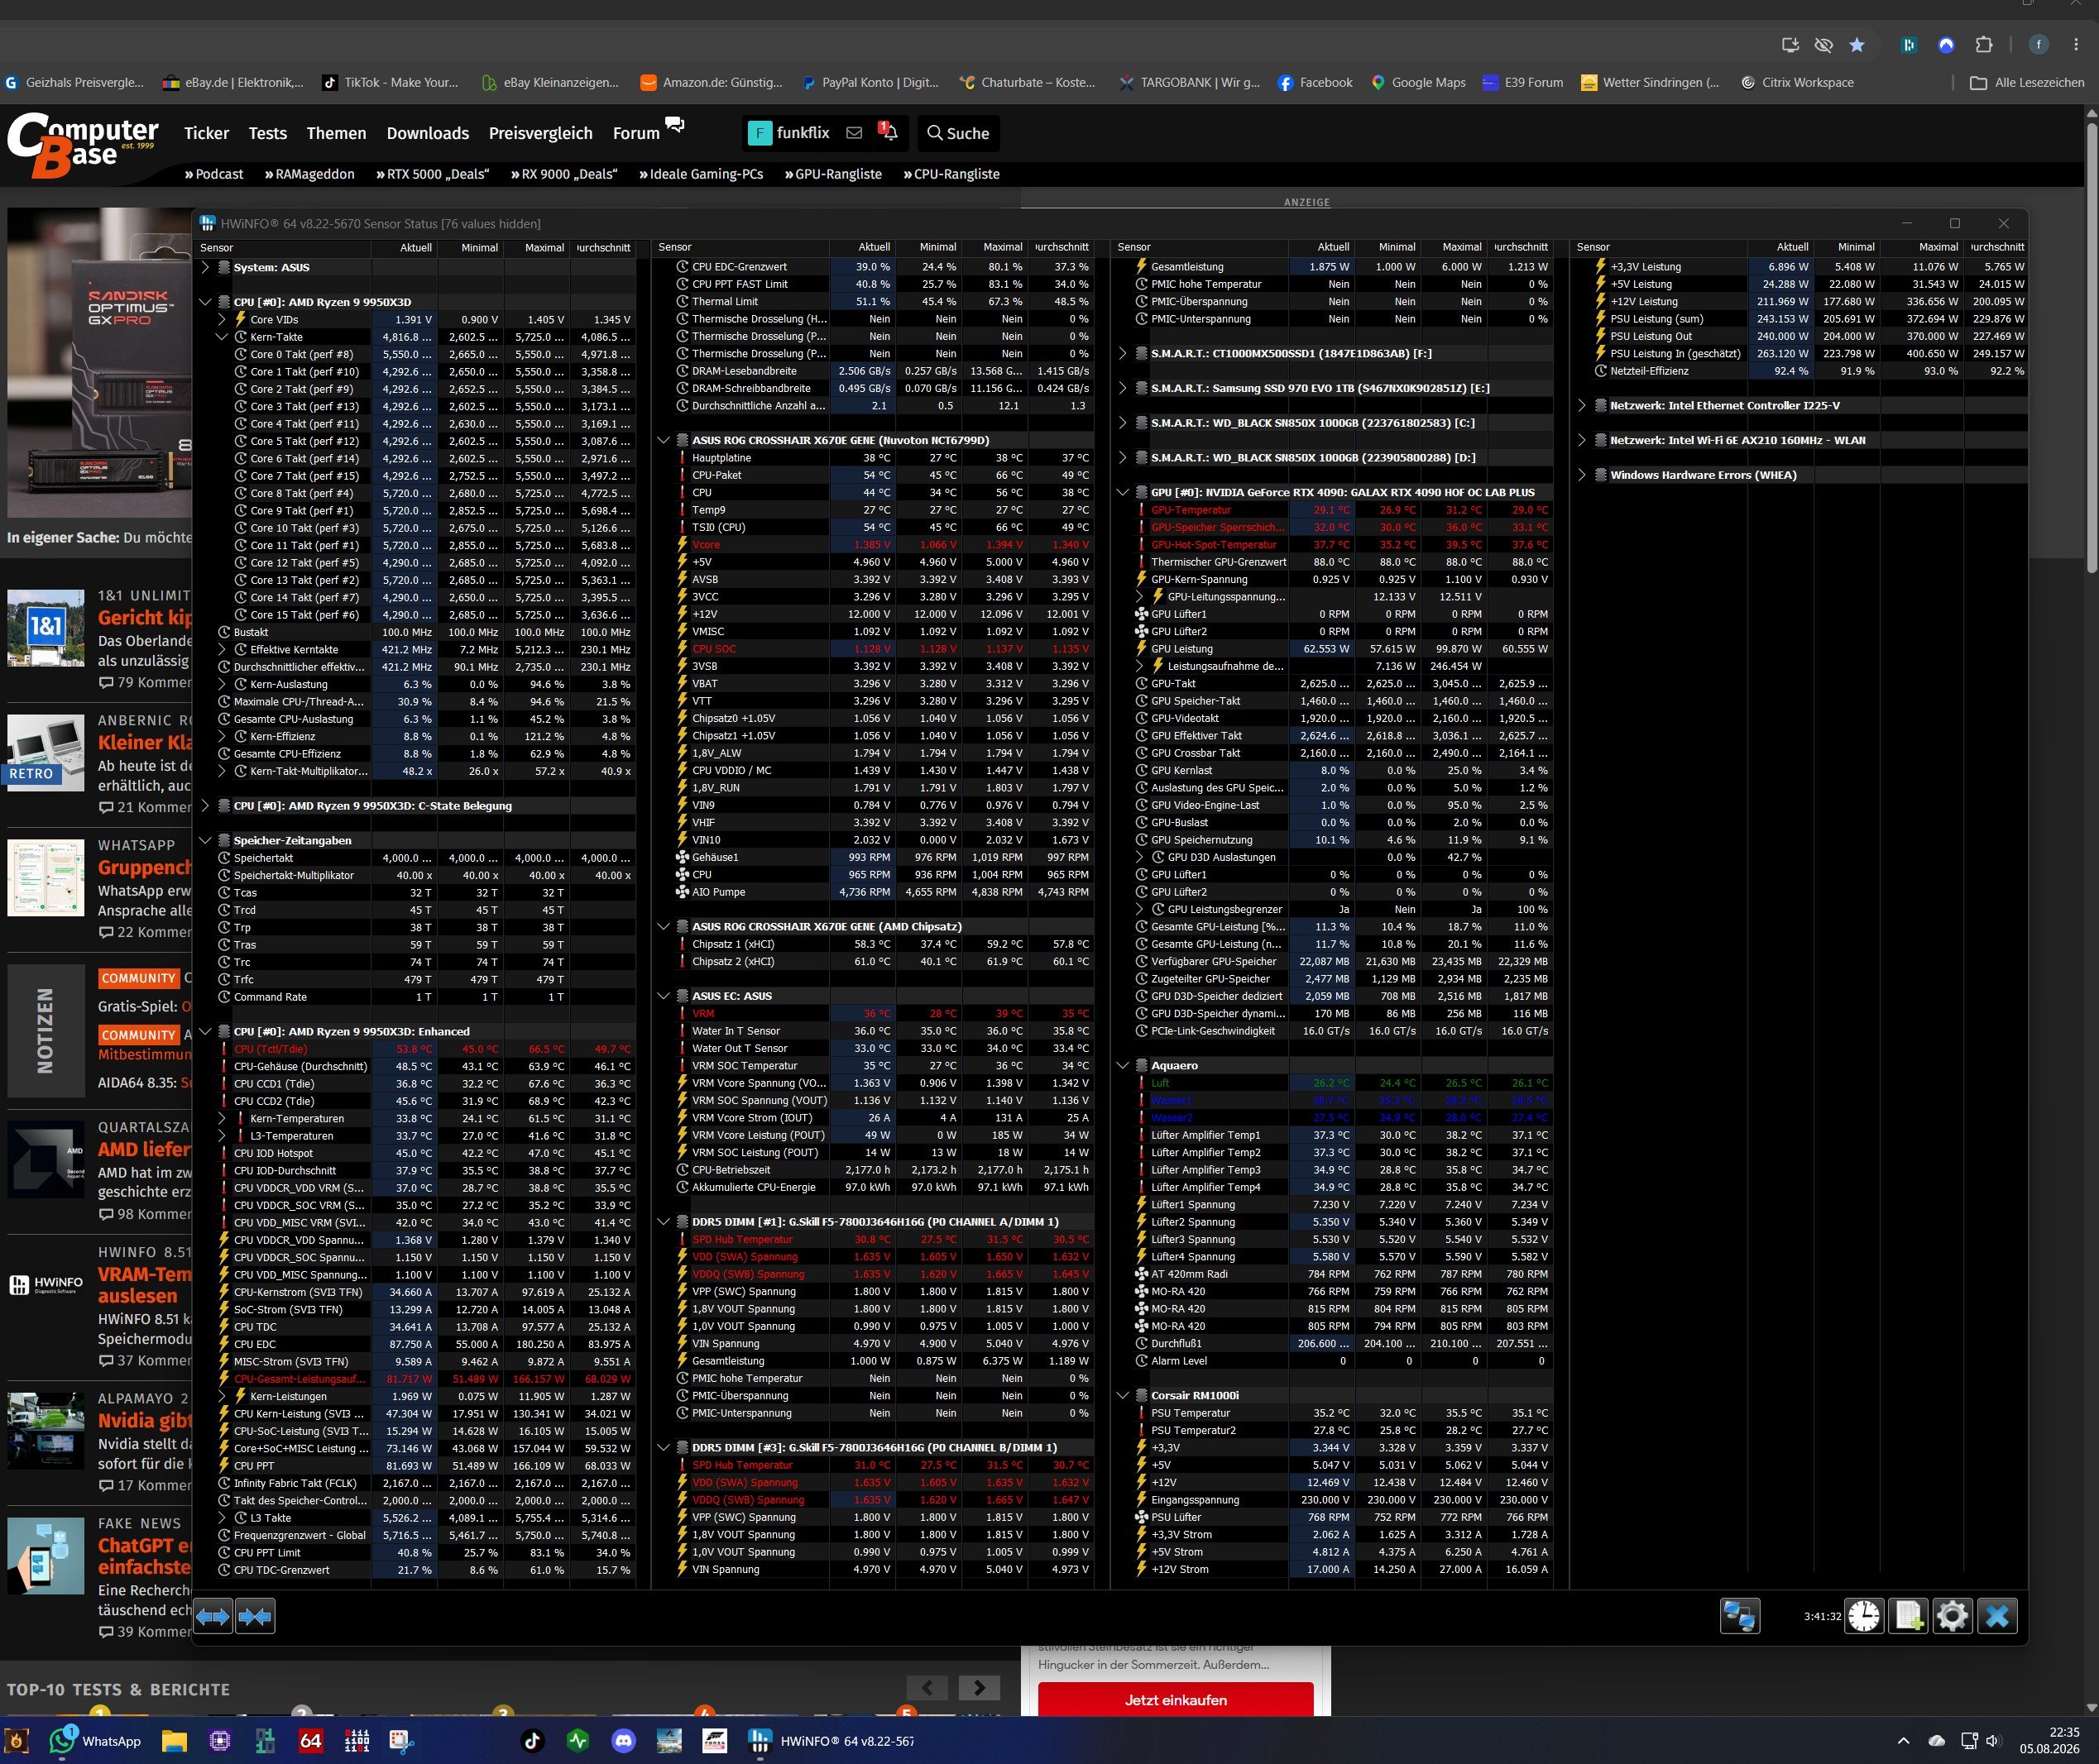Viewport: 2099px width, 1764px height.
Task: Open the Preisvergleich menu on ComputerBase
Action: point(540,133)
